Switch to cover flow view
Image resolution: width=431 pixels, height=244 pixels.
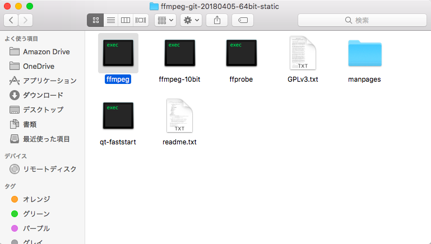click(x=141, y=20)
